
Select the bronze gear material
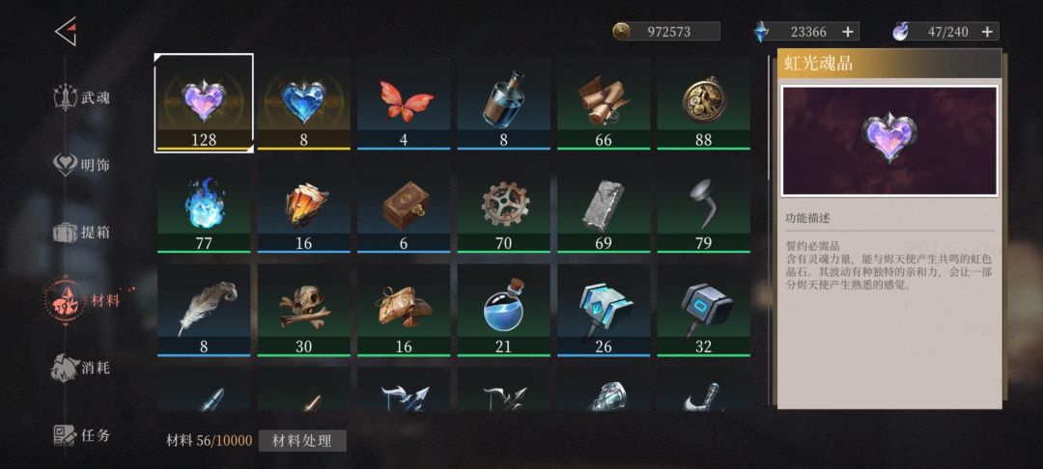point(503,206)
